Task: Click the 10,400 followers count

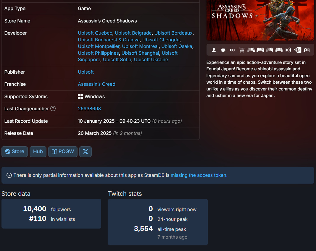Action: click(35, 209)
